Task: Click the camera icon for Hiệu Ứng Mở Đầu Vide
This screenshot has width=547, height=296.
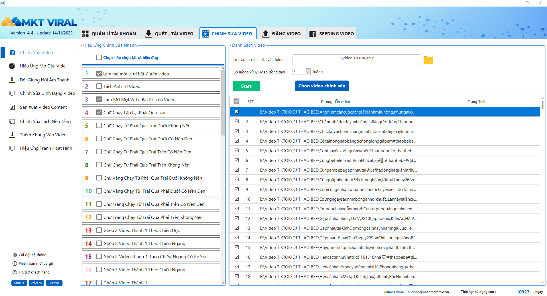Action: (12, 66)
